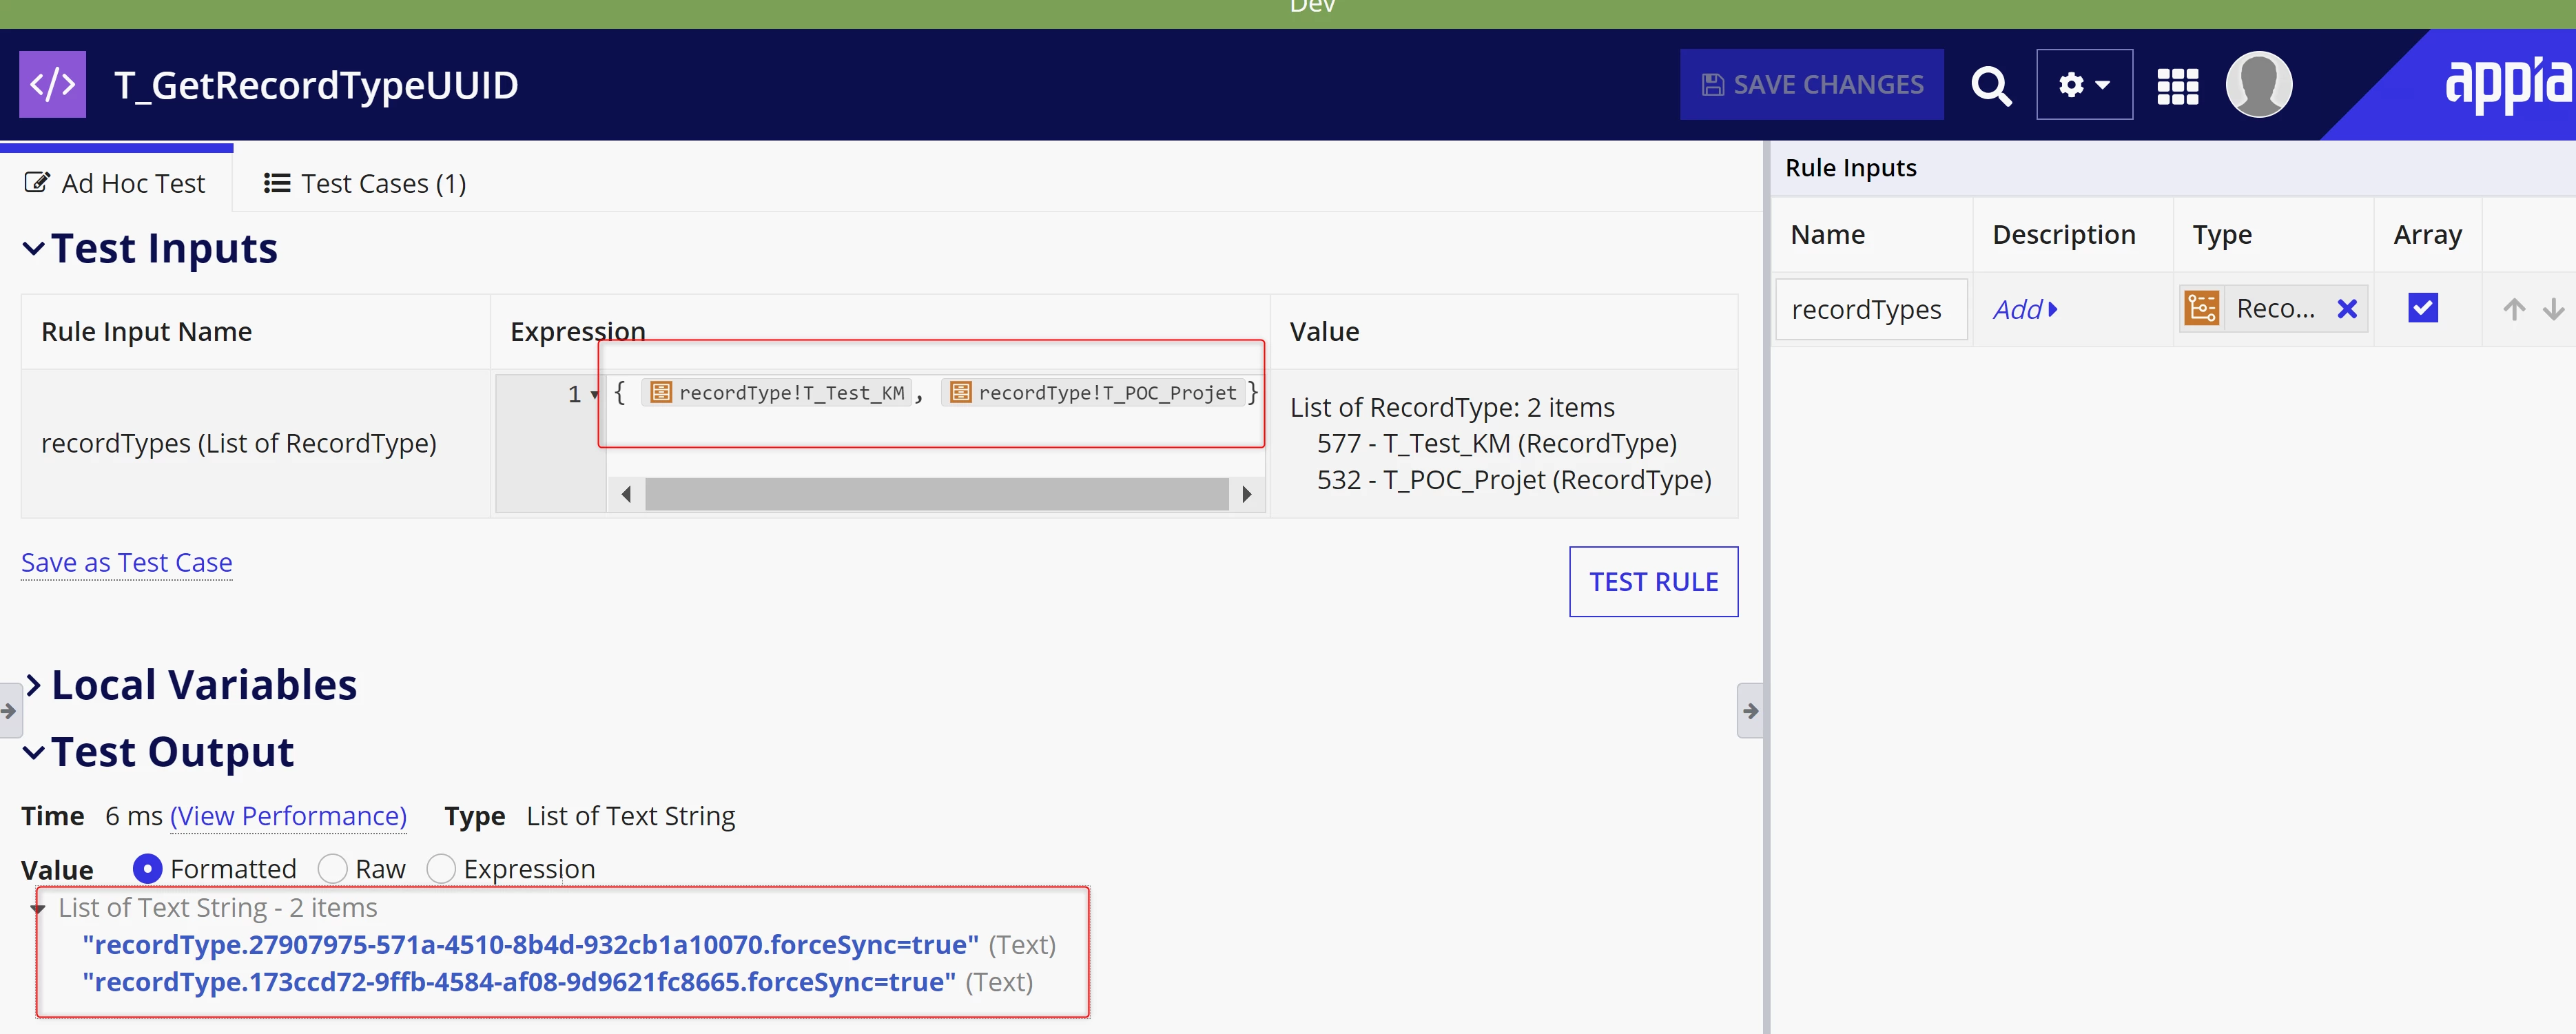Click the T_GetRecordTypeUUID title
This screenshot has height=1034, width=2576.
pos(316,85)
